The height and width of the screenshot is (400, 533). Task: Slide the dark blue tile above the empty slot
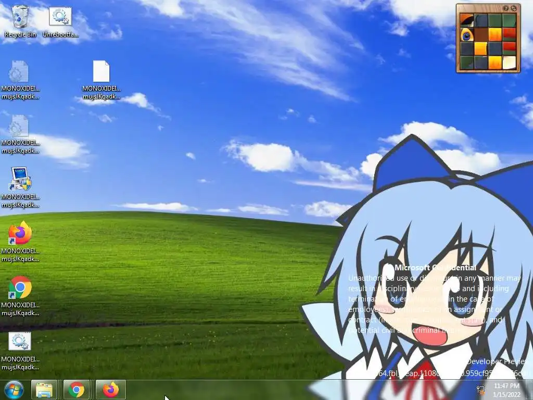[481, 20]
